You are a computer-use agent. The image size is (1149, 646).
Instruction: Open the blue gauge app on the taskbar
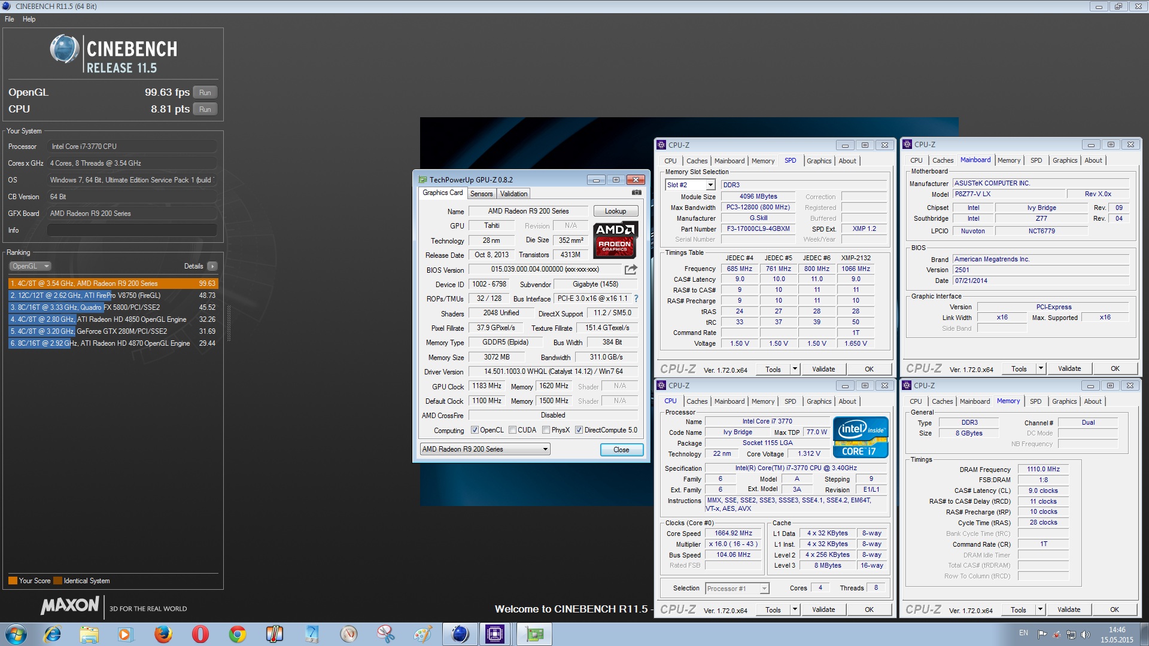(311, 634)
